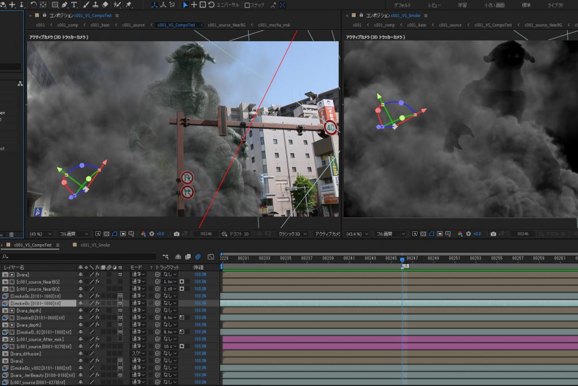Click the current time indicator at 00246
The height and width of the screenshot is (386, 578).
(402, 260)
